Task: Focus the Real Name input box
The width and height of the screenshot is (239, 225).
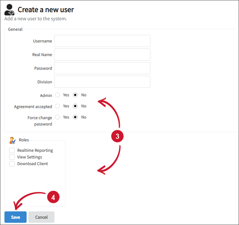Action: pyautogui.click(x=102, y=55)
